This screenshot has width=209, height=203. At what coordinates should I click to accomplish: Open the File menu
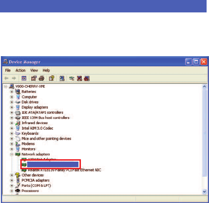(8, 70)
